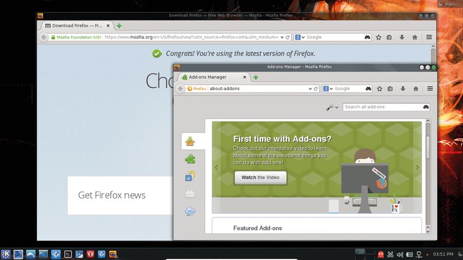This screenshot has width=463, height=260.
Task: Bookmark page with star in Add-ons window
Action: [x=380, y=89]
